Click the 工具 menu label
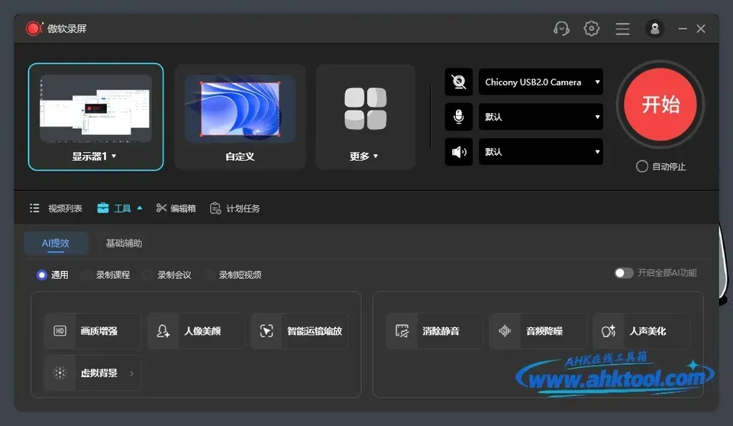Image resolution: width=733 pixels, height=426 pixels. [x=122, y=208]
